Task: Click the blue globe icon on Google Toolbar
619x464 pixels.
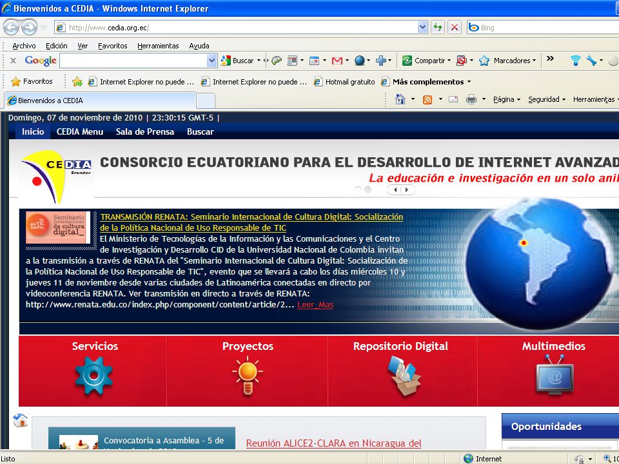Action: click(359, 61)
